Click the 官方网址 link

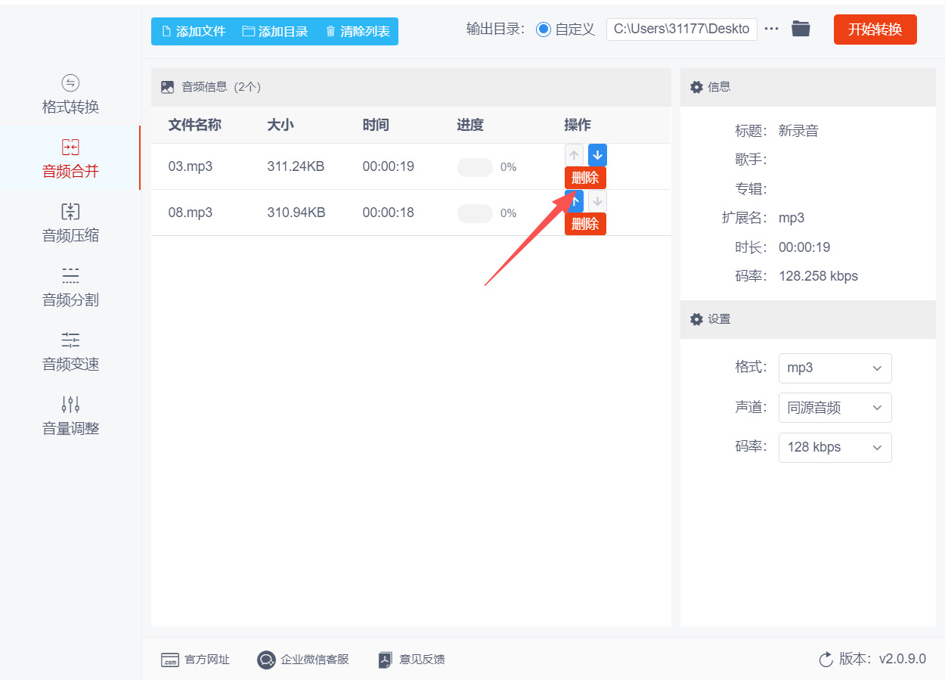tap(195, 660)
